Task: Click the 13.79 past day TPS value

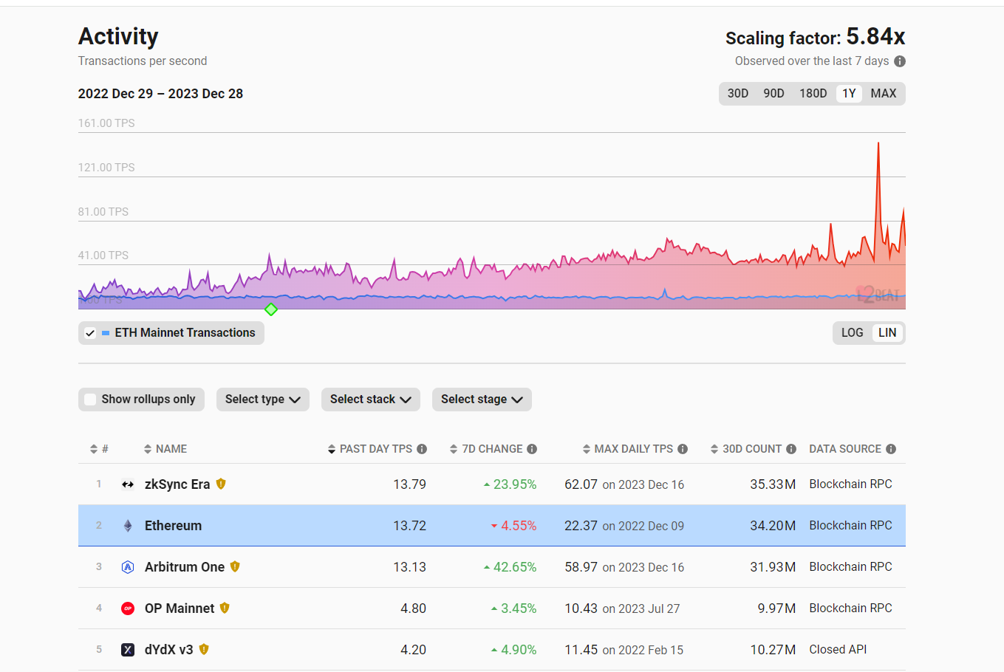Action: (409, 484)
